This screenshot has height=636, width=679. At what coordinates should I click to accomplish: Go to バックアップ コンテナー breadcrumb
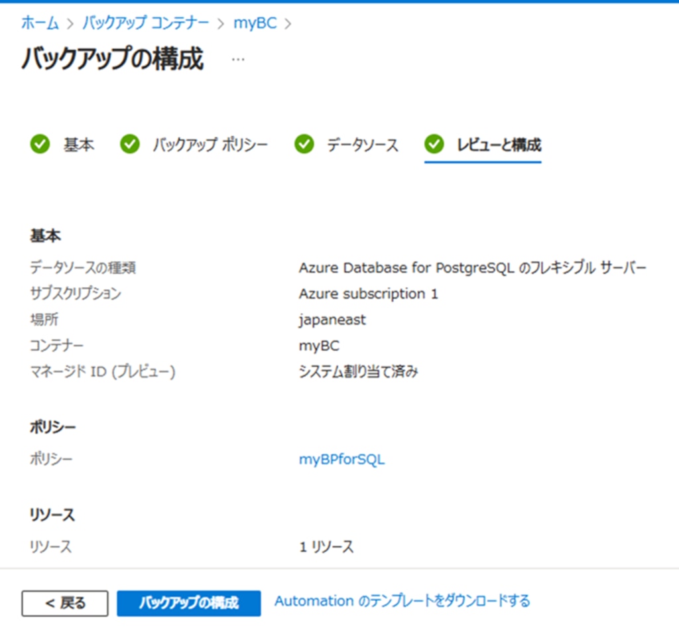click(x=145, y=23)
